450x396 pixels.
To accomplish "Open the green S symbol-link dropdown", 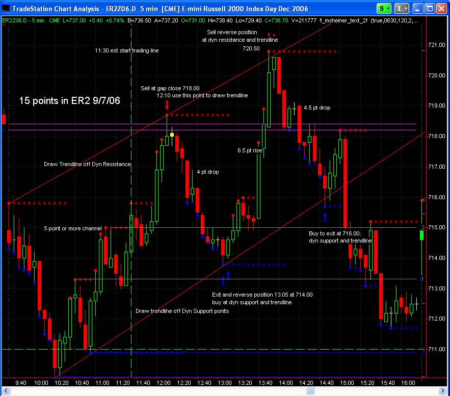I will 384,9.
